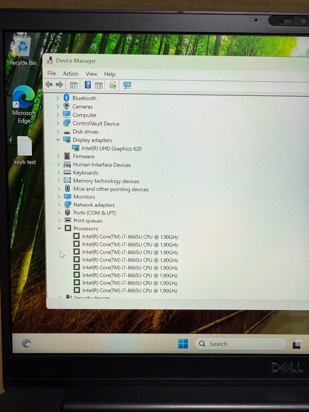
Task: Expand the Print queues chevron
Action: [x=59, y=220]
